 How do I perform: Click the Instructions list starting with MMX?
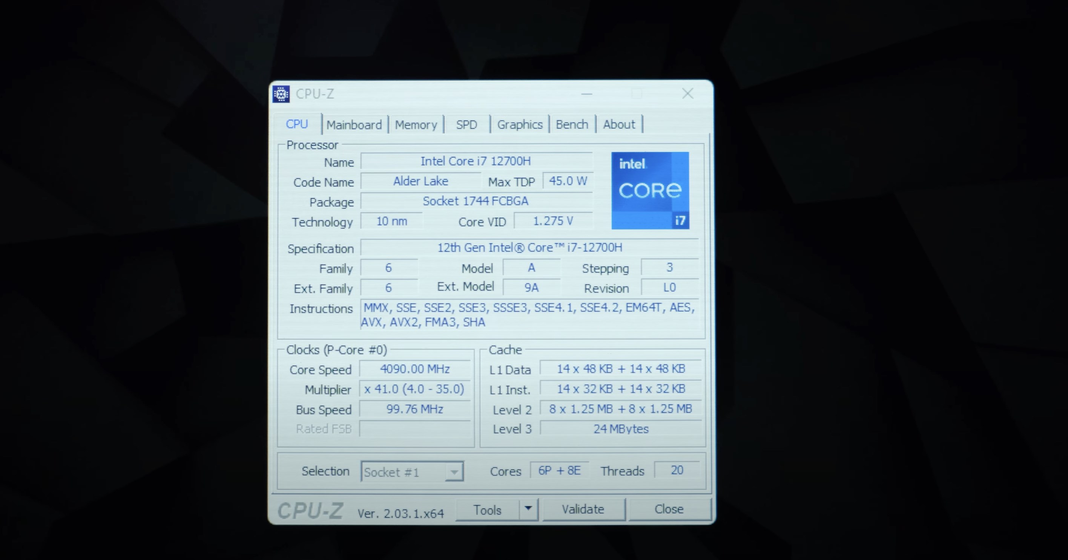click(529, 315)
